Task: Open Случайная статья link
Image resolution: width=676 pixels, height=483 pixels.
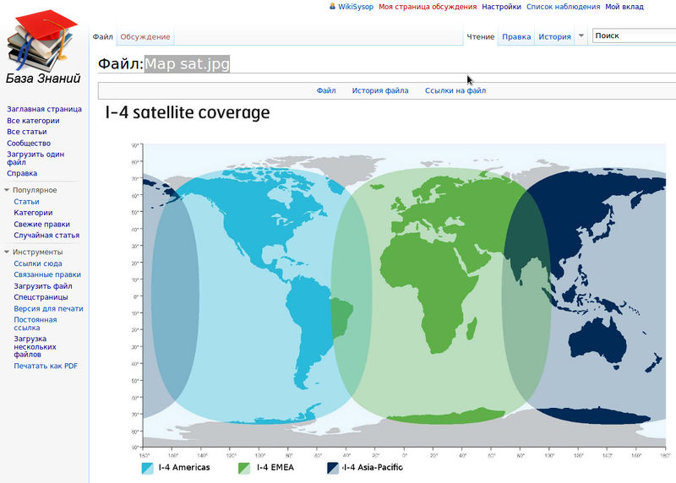Action: pyautogui.click(x=46, y=236)
